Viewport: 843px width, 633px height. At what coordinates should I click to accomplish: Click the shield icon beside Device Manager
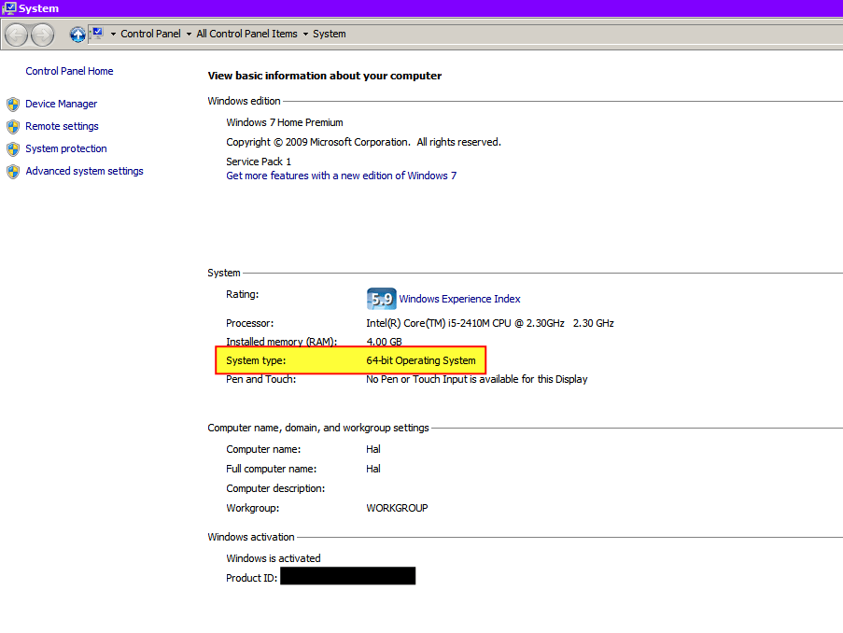(x=13, y=104)
